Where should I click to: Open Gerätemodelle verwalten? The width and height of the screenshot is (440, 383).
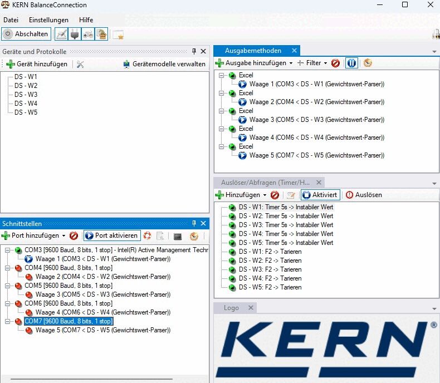tap(164, 64)
